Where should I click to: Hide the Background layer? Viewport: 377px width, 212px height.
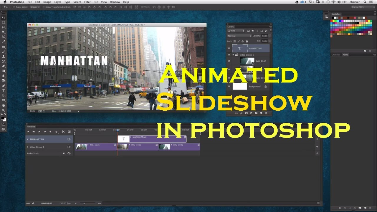click(x=229, y=87)
